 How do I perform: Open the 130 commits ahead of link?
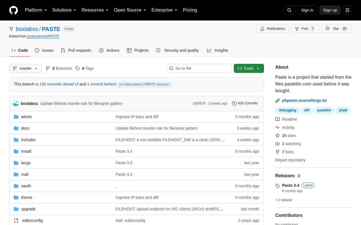(x=59, y=84)
